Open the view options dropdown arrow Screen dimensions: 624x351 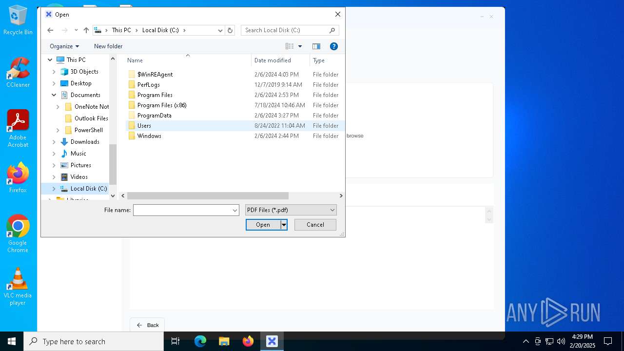pos(300,46)
